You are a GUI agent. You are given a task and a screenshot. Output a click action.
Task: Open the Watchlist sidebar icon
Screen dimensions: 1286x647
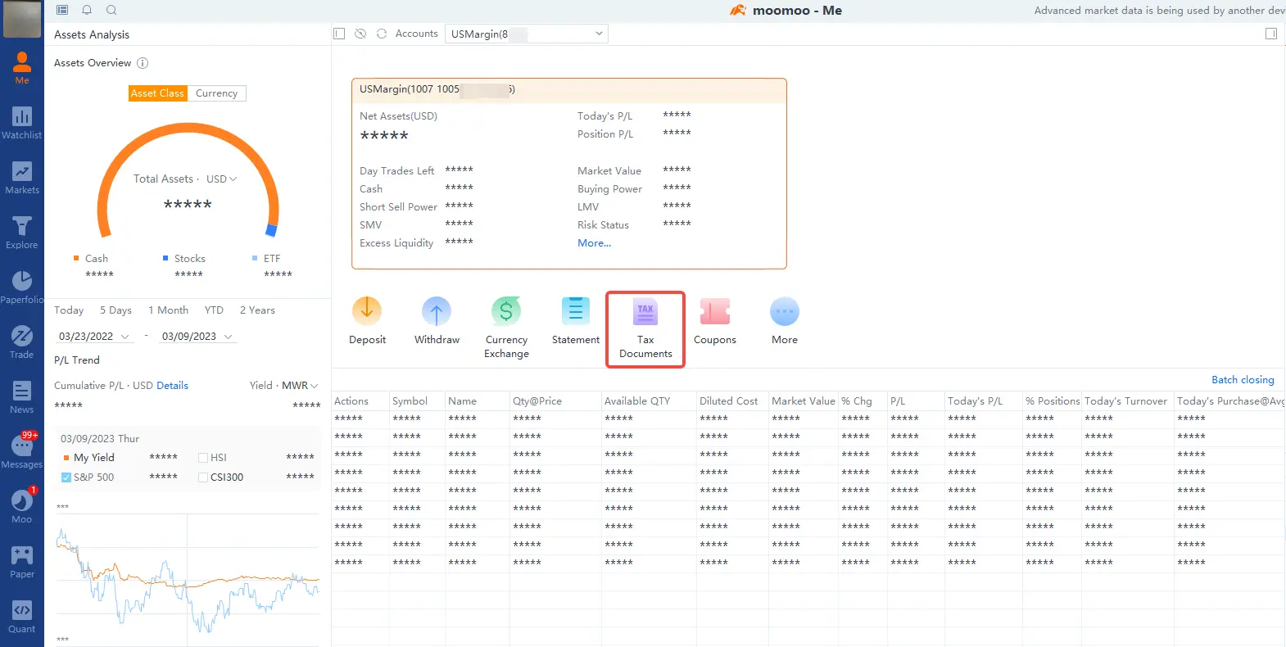[22, 123]
